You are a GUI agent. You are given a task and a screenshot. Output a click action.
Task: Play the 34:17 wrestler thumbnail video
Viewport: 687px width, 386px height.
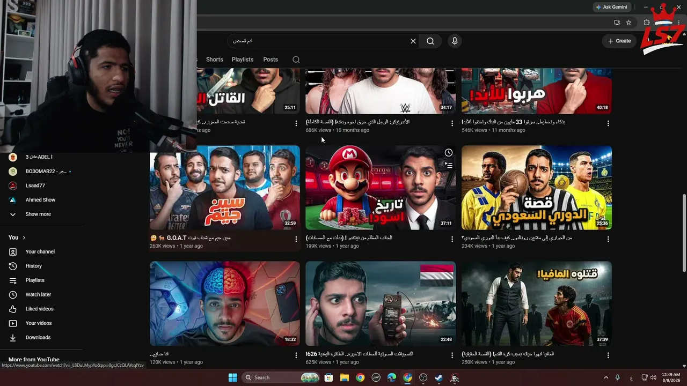(x=381, y=91)
